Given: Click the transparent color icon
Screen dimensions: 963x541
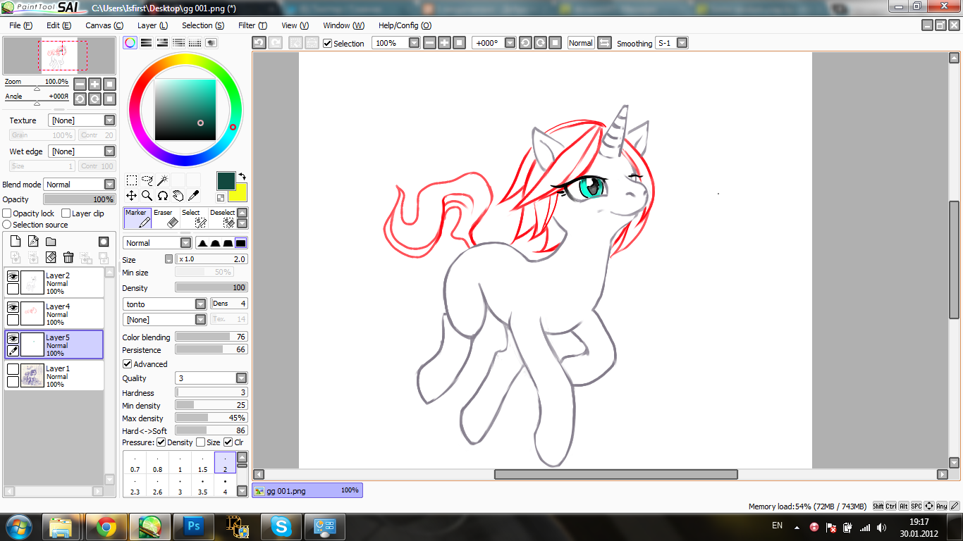Looking at the screenshot, I should (x=221, y=198).
